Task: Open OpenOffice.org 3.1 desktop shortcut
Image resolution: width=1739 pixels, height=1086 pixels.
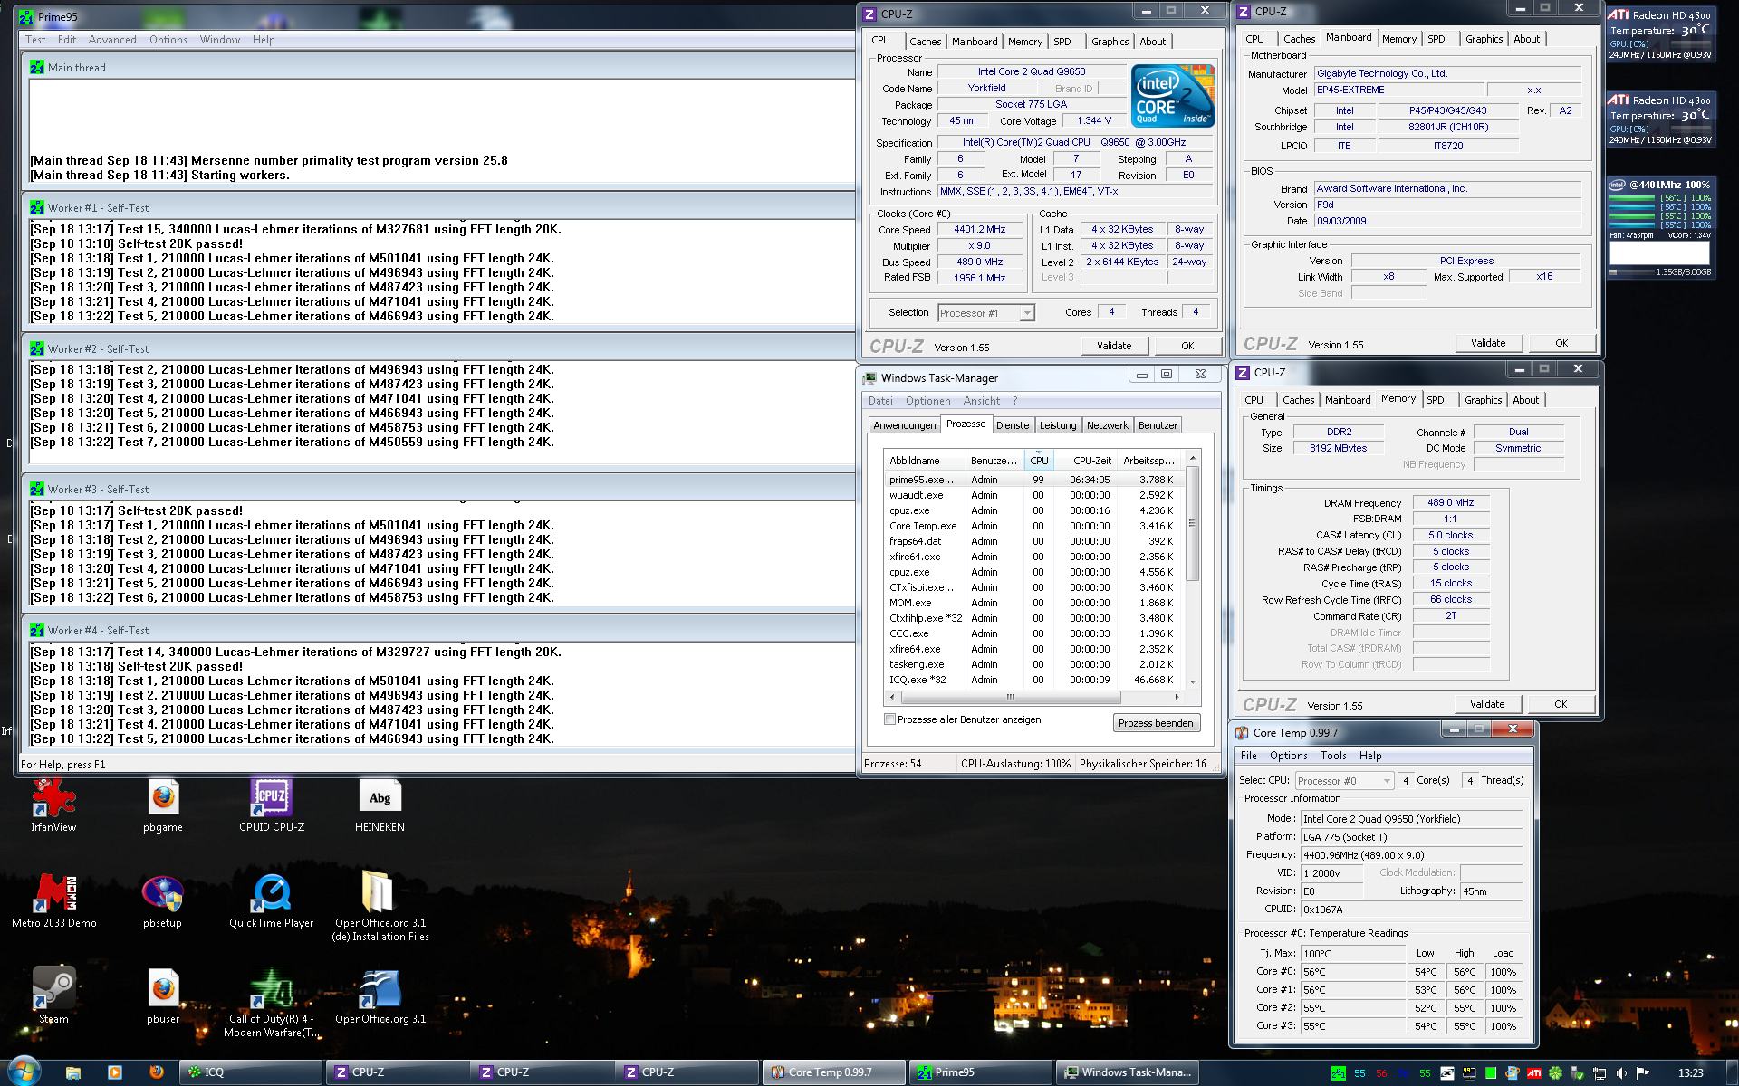Action: click(x=380, y=995)
